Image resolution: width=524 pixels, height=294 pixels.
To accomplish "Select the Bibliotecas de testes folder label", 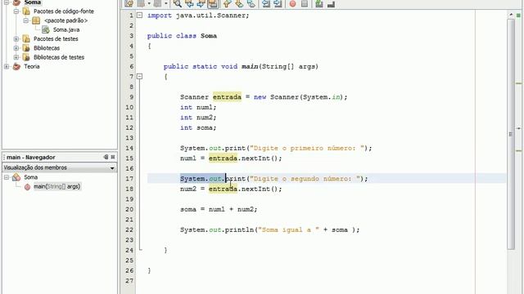I will (x=59, y=57).
